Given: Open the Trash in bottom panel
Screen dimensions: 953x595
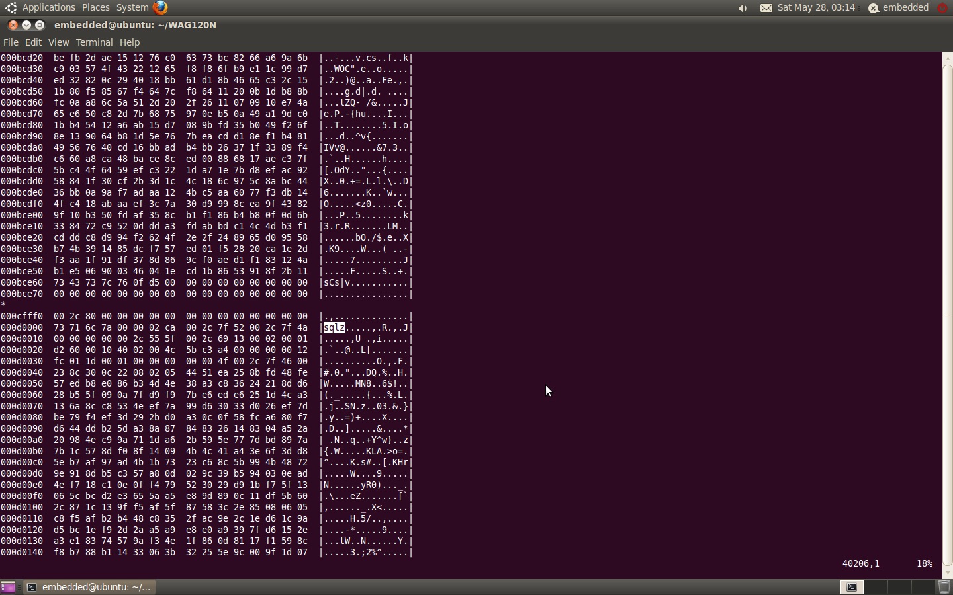Looking at the screenshot, I should pyautogui.click(x=944, y=586).
